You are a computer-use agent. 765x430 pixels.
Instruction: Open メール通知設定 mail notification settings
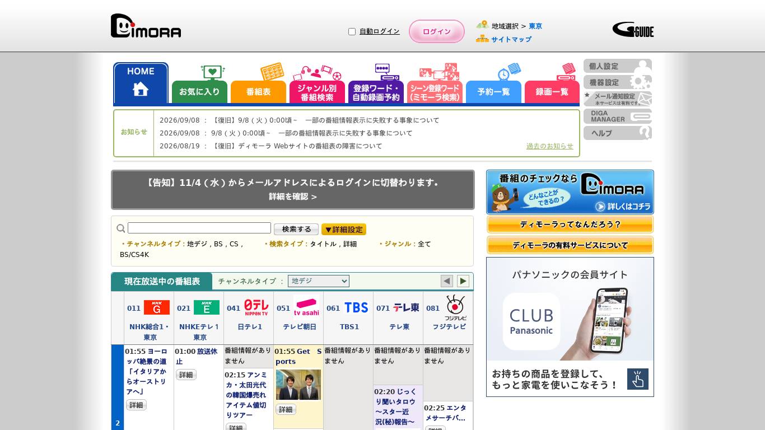[618, 99]
